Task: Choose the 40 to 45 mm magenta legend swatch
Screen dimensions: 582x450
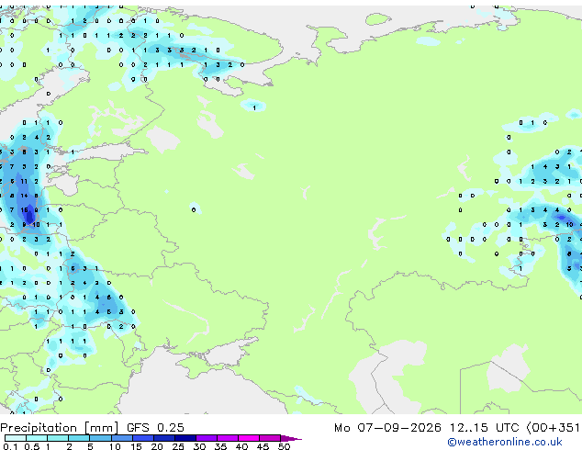Action: 249,438
